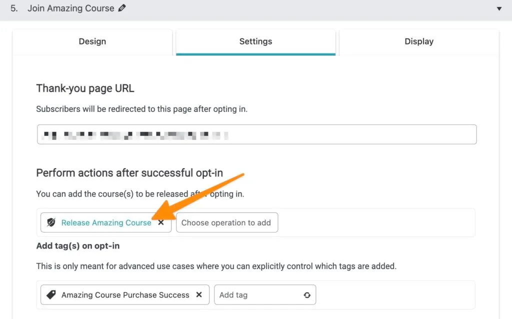Click the pencil icon to rename the form
The height and width of the screenshot is (319, 512).
tap(122, 8)
